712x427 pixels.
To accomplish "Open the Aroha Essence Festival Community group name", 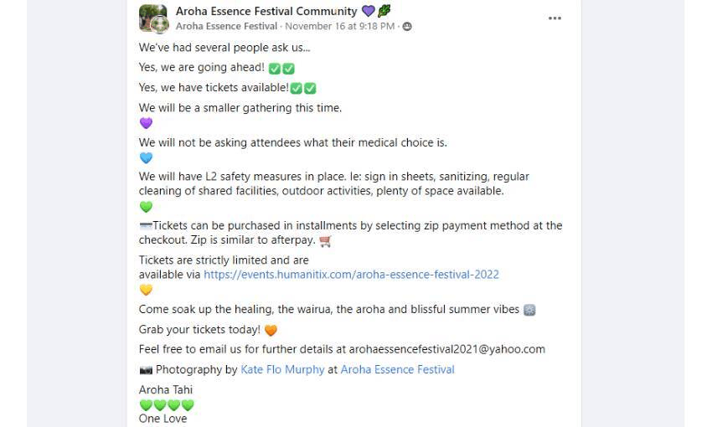I will [266, 11].
